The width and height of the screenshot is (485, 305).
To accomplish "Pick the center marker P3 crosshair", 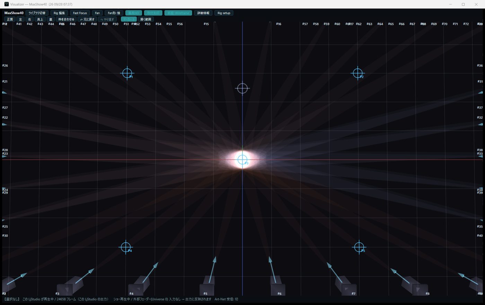I will click(x=242, y=160).
